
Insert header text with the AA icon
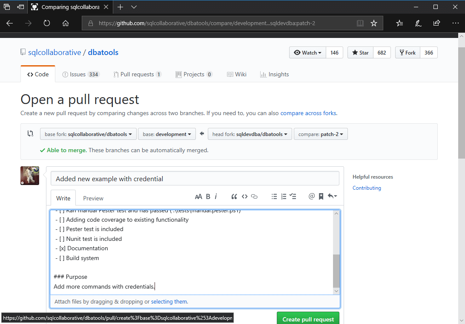tap(198, 197)
